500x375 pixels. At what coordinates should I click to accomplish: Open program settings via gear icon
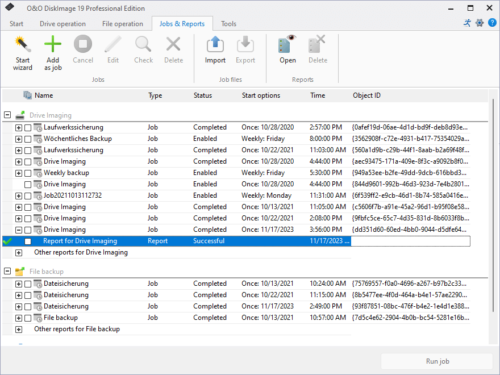tap(479, 23)
